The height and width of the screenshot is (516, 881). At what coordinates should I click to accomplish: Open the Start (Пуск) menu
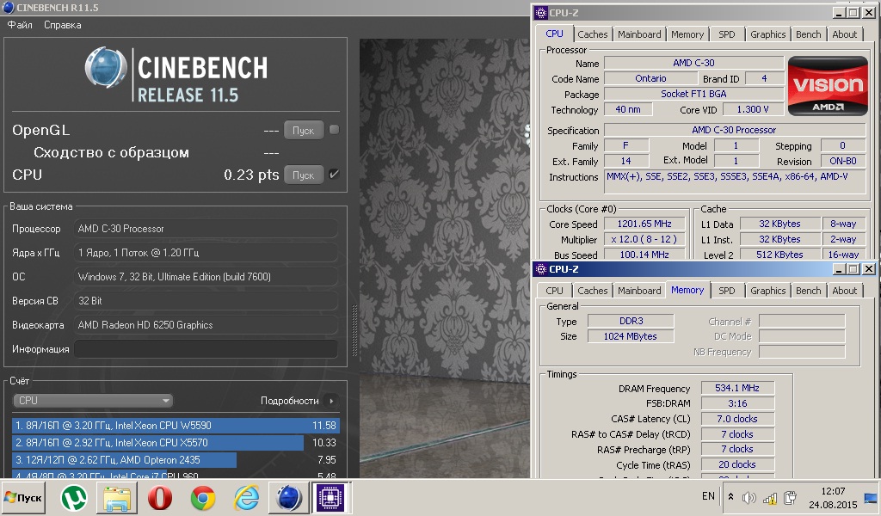coord(23,497)
